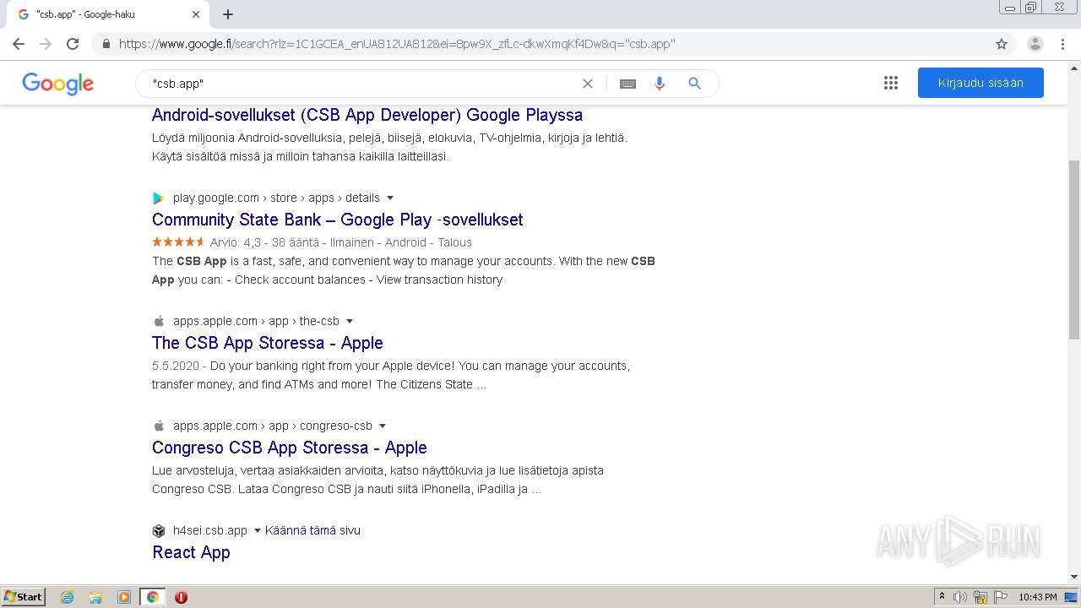Open the Google apps grid
The width and height of the screenshot is (1081, 608).
pyautogui.click(x=890, y=83)
